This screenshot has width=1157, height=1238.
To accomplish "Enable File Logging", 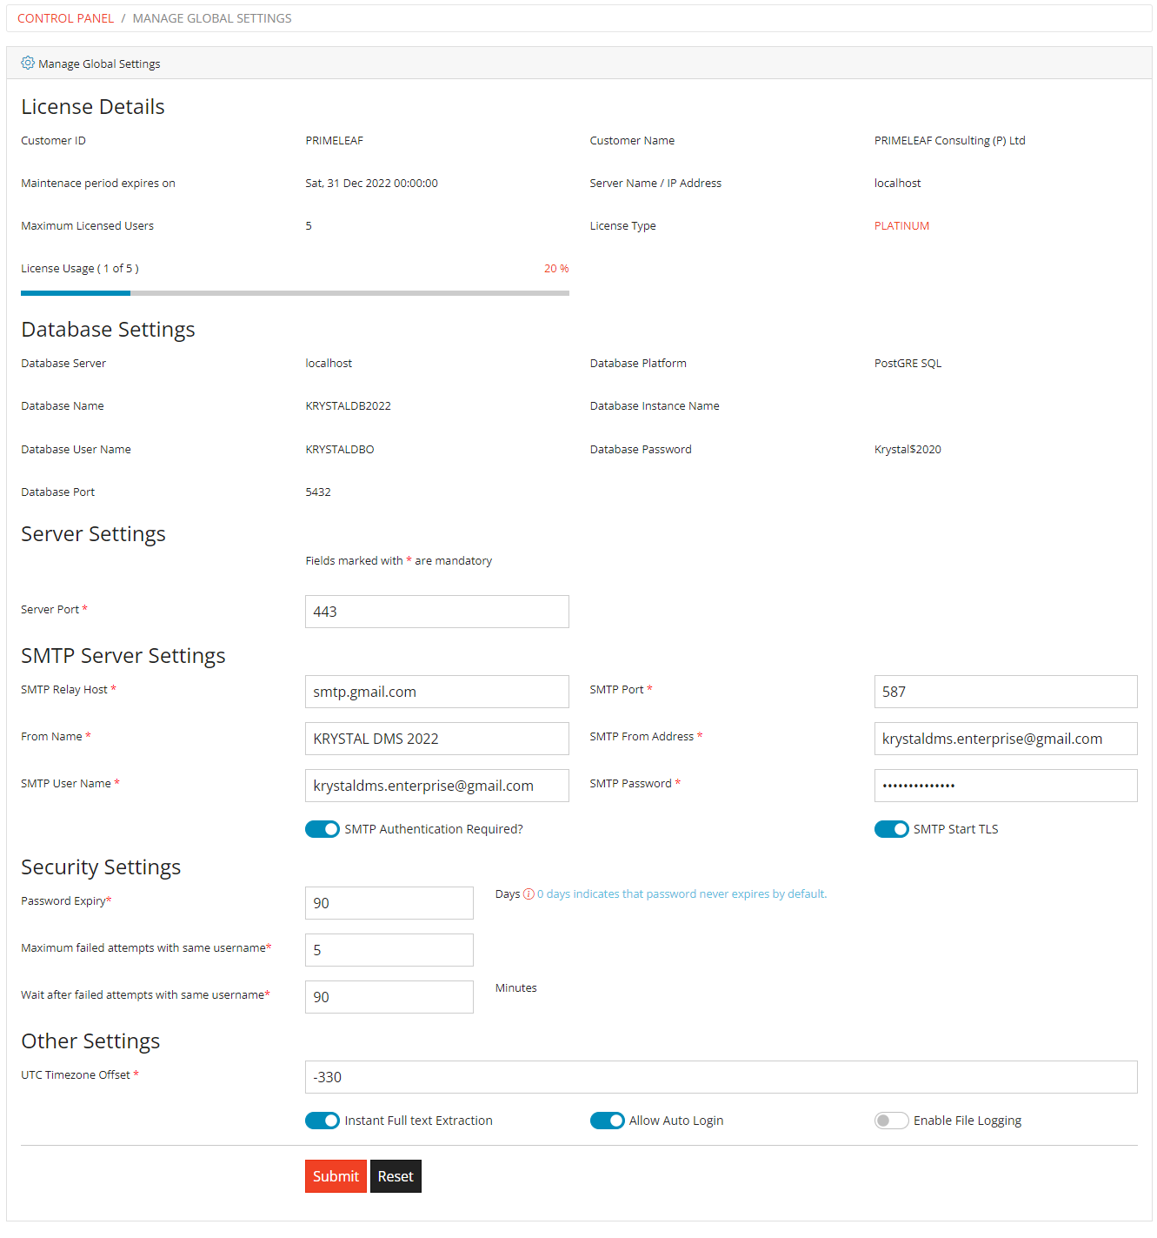I will (891, 1121).
